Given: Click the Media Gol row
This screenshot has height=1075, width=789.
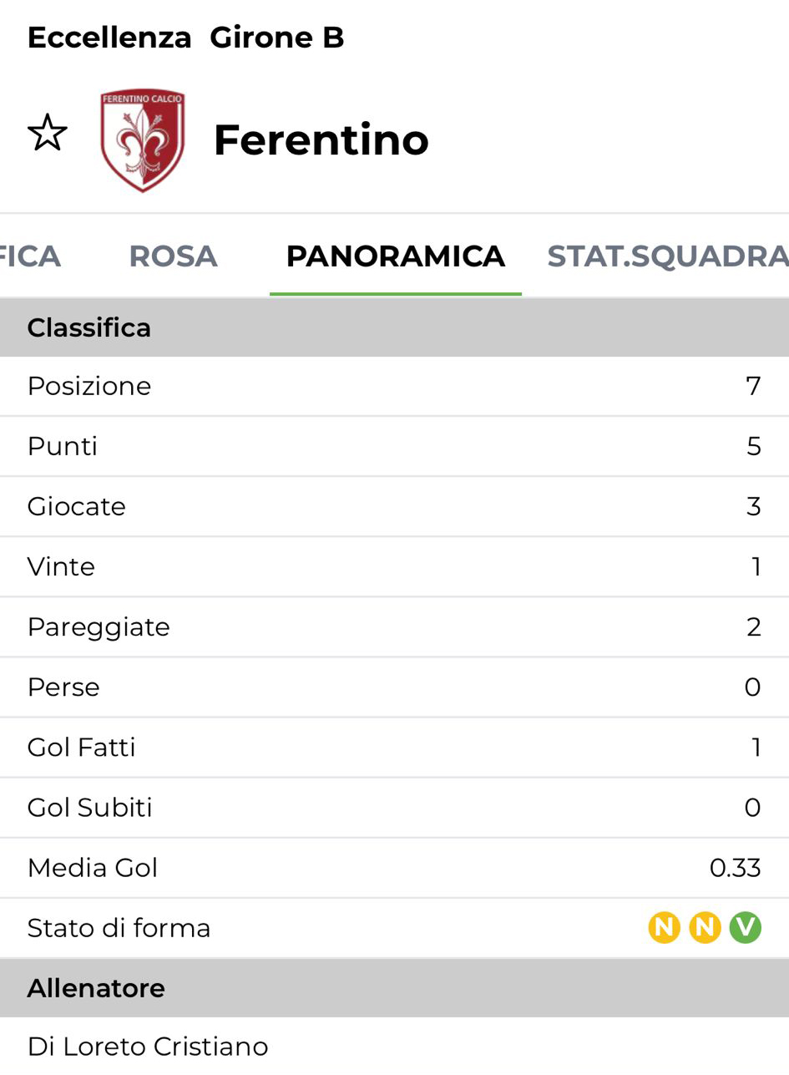Looking at the screenshot, I should (394, 868).
